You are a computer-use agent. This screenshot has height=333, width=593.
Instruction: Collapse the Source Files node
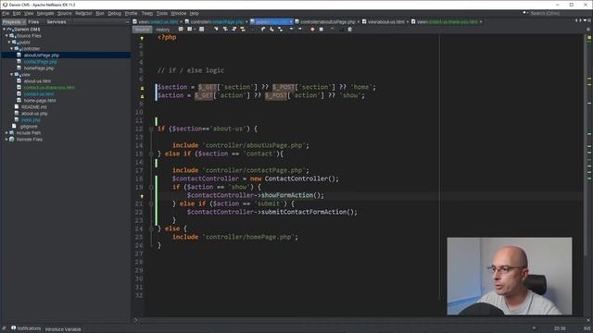pos(6,35)
